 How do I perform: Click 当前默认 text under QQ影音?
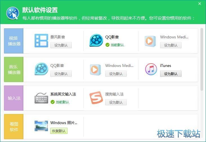click(117, 45)
